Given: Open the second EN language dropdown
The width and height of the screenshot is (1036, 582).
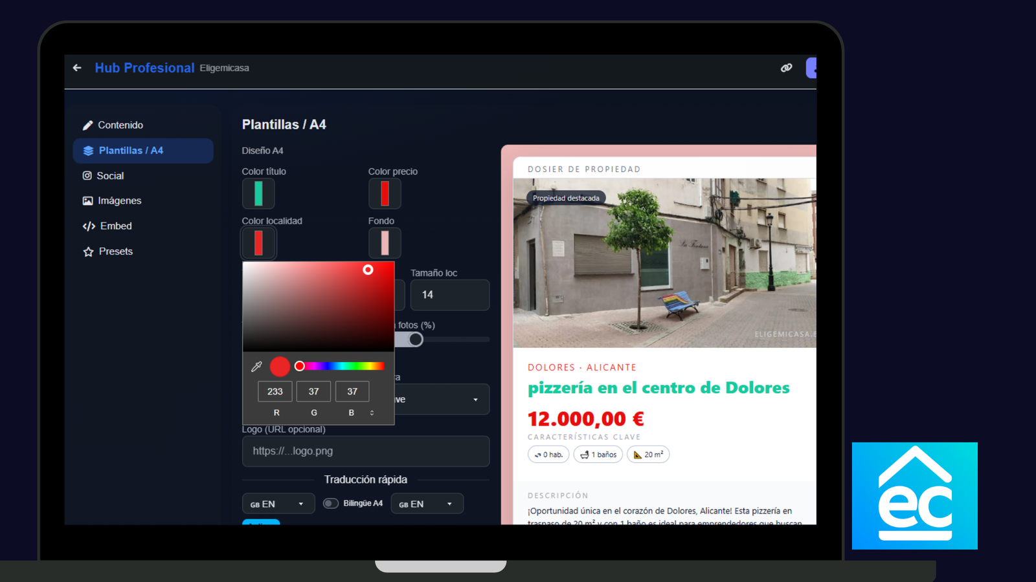Looking at the screenshot, I should [427, 504].
